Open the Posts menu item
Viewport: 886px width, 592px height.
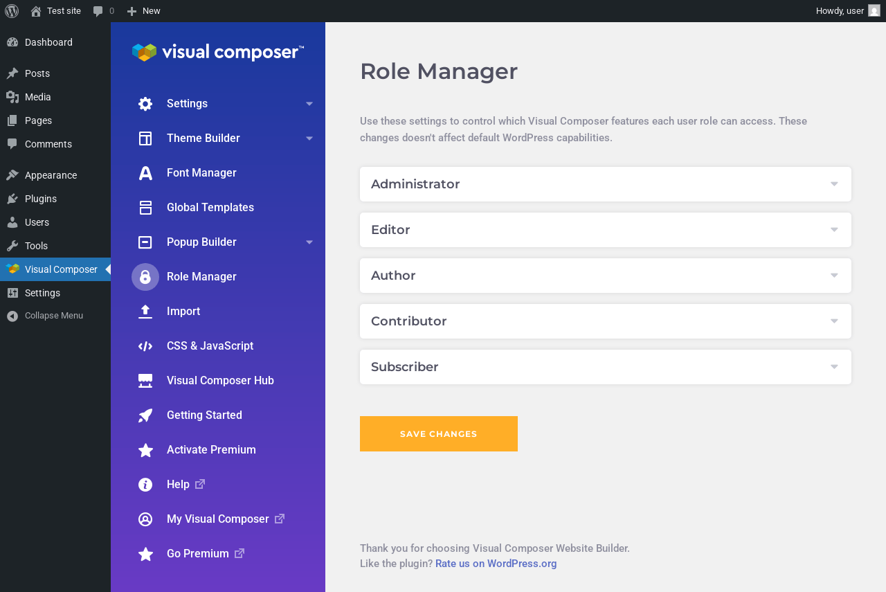(55, 73)
